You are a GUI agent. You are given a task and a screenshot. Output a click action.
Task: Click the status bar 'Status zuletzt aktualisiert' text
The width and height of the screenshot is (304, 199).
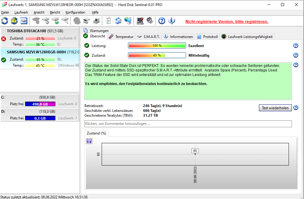pyautogui.click(x=44, y=197)
